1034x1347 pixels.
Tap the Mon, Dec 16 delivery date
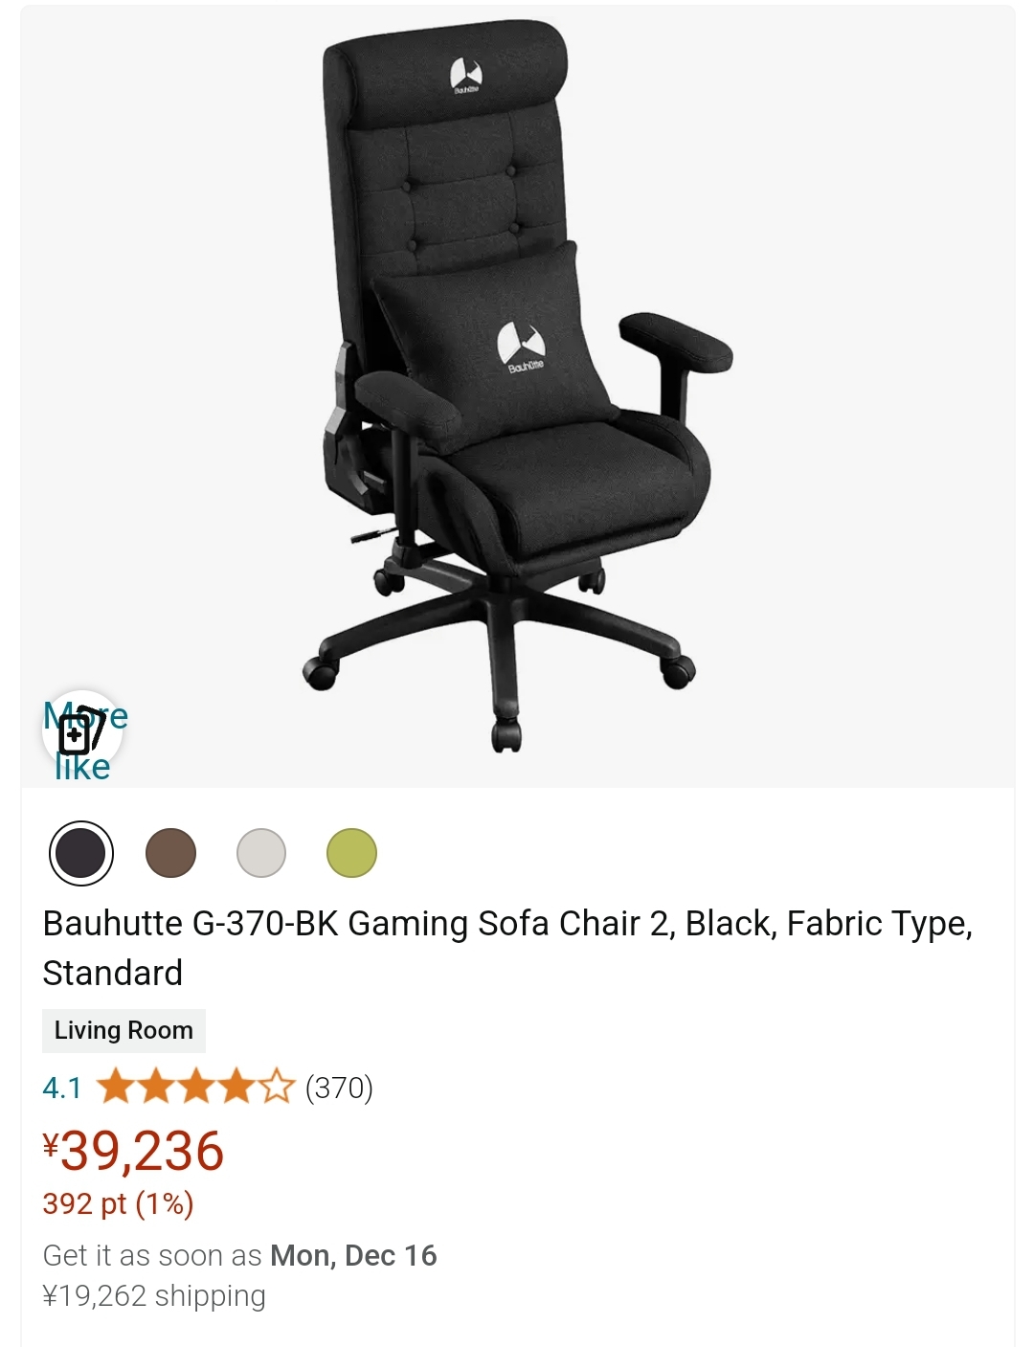point(353,1255)
